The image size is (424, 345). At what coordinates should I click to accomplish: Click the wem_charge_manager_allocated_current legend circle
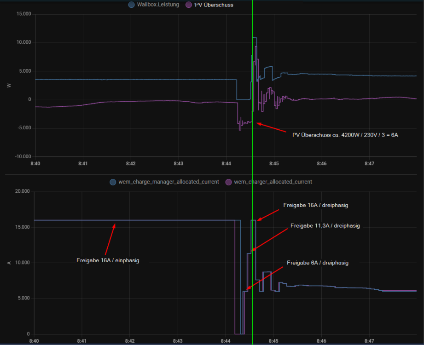(x=113, y=182)
